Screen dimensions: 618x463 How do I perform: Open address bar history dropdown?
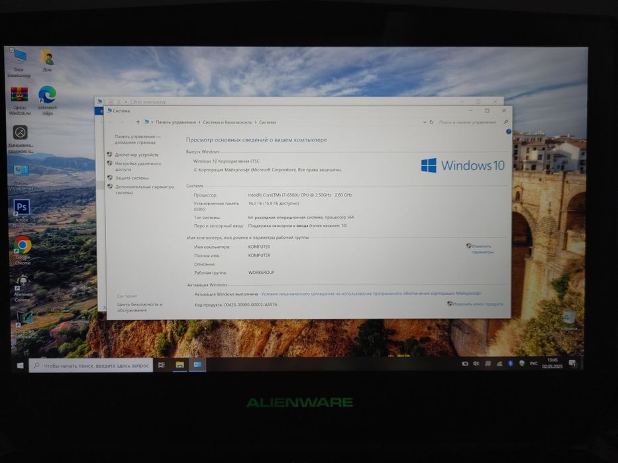click(425, 122)
